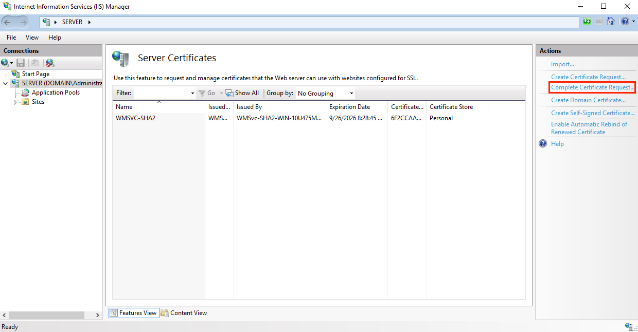638x332 pixels.
Task: Click the Create New Connection globe icon
Action: (x=5, y=62)
